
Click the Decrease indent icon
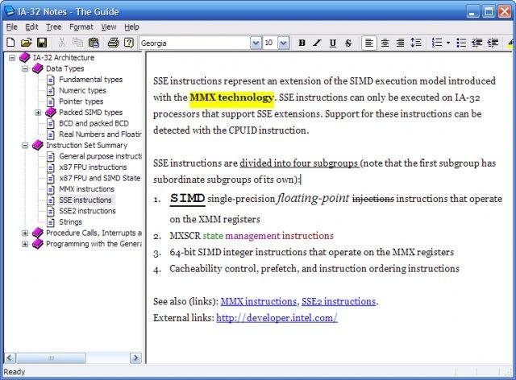click(x=476, y=43)
